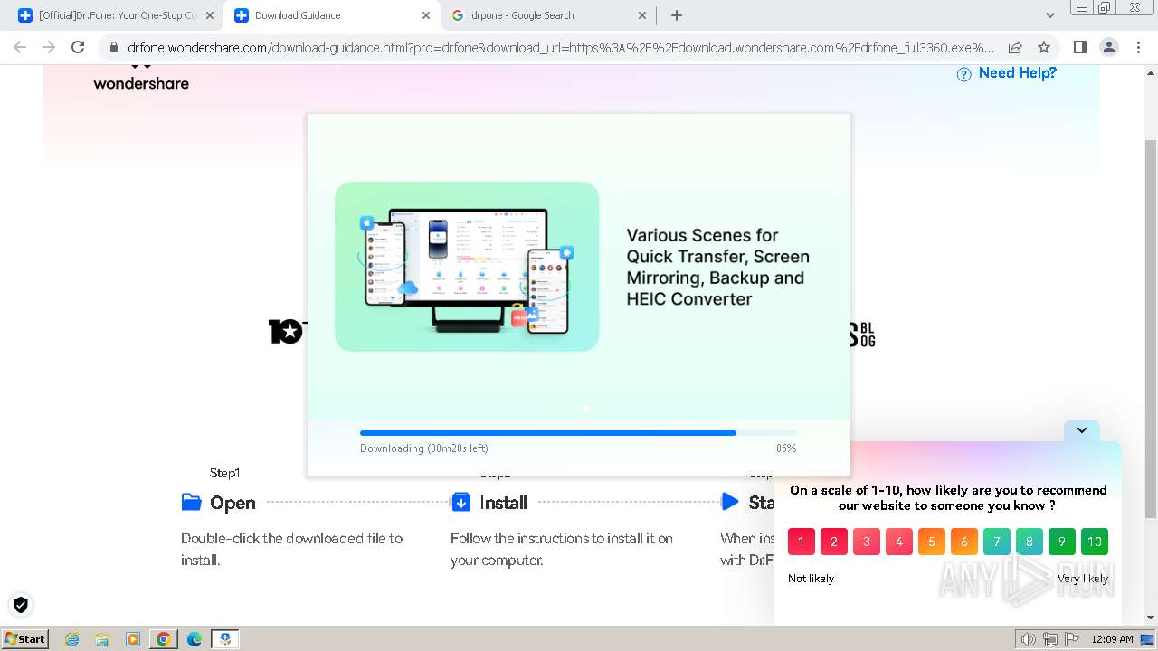
Task: Click the Open folder step icon
Action: (191, 502)
